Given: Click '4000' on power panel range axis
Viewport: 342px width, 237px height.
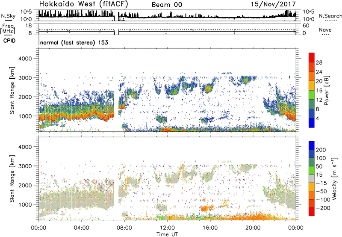Looking at the screenshot, I should click(x=25, y=59).
